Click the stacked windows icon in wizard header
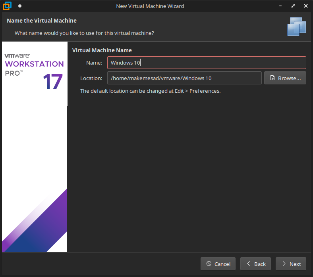 [297, 27]
